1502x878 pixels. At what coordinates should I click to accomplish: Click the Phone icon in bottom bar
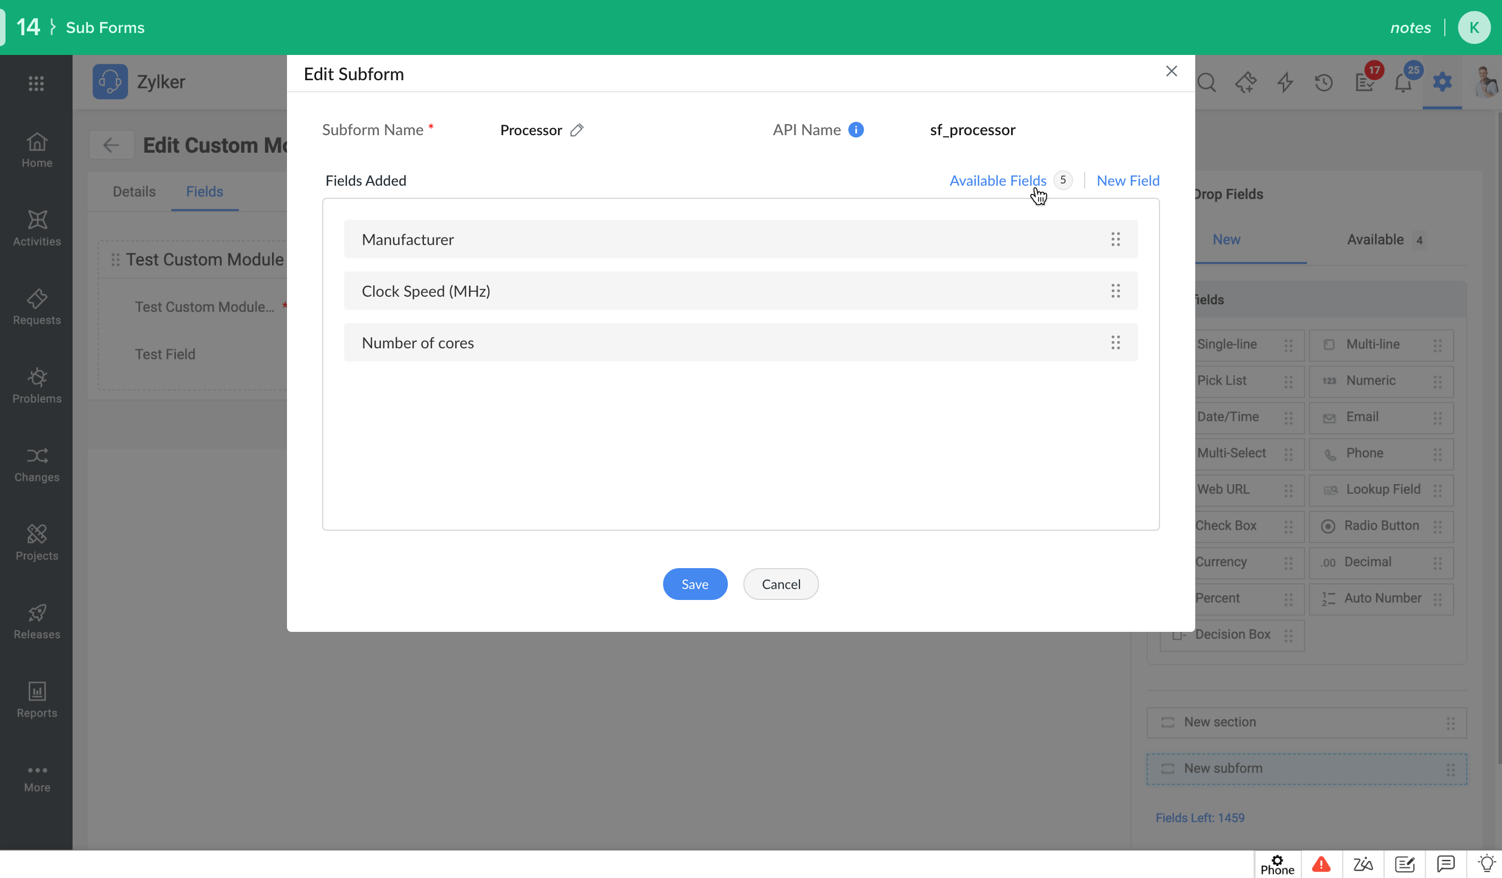[x=1277, y=864]
